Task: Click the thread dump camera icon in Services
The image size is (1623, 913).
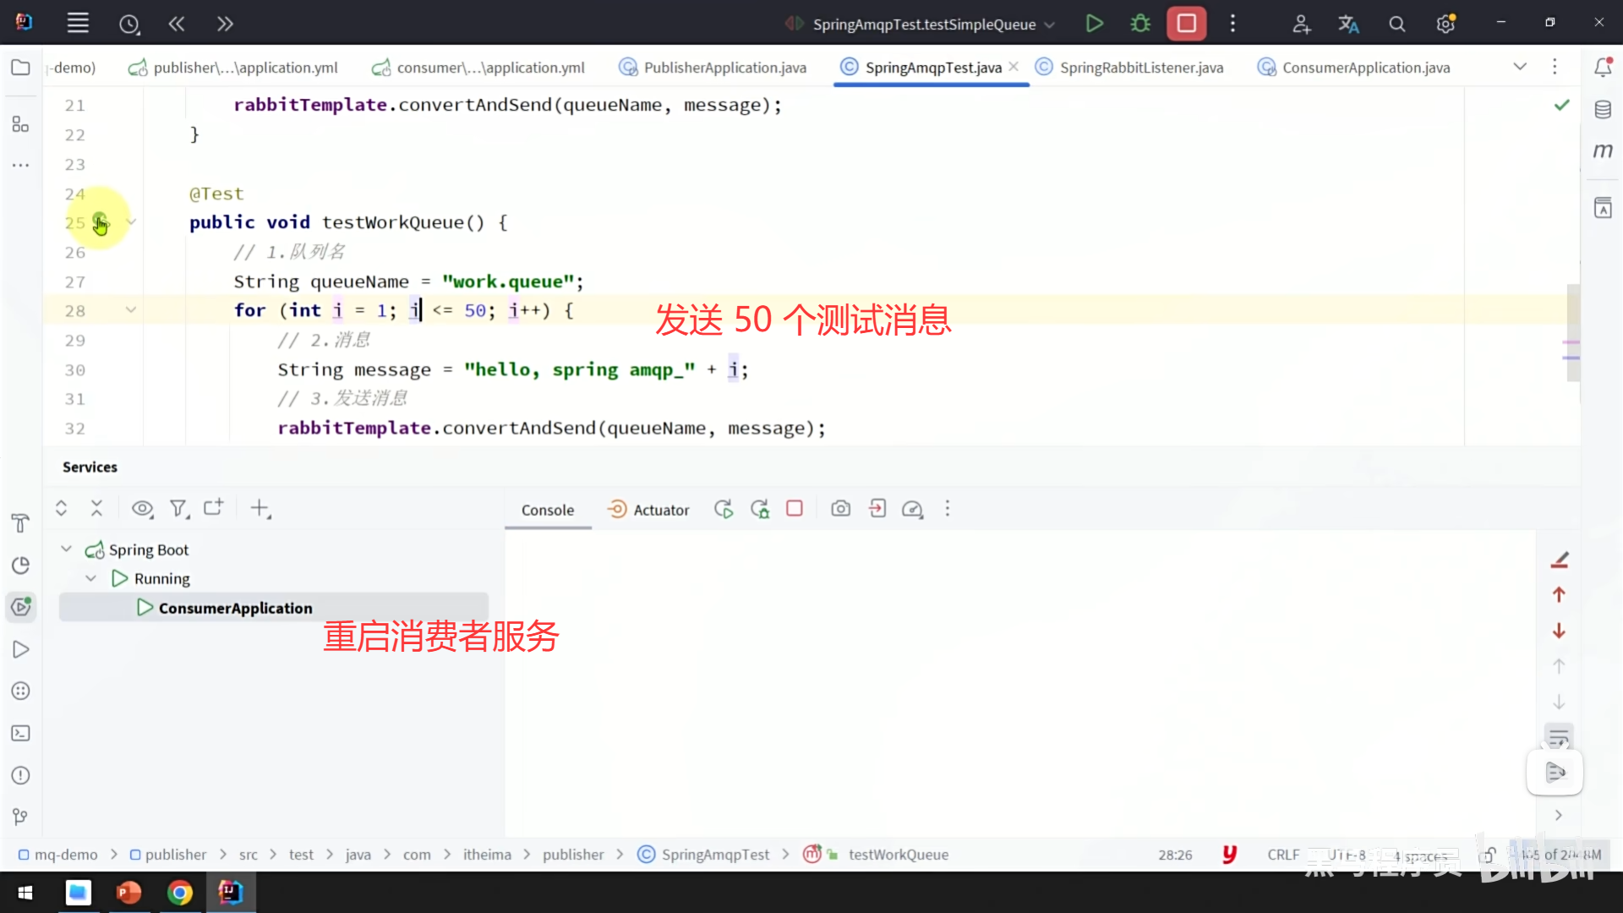Action: (x=840, y=509)
